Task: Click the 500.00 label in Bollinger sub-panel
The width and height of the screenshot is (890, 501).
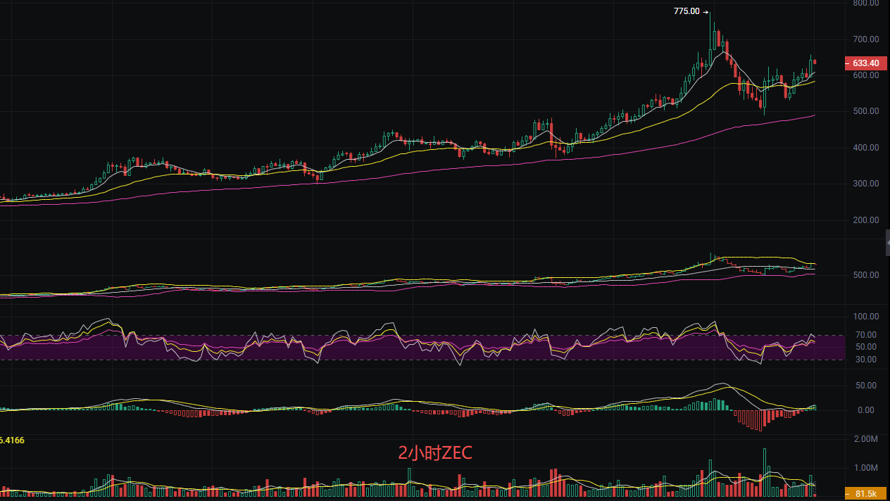Action: (x=865, y=274)
